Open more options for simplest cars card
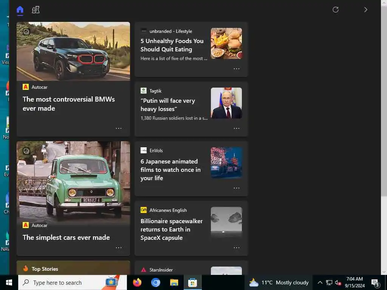This screenshot has height=290, width=387. tap(119, 248)
